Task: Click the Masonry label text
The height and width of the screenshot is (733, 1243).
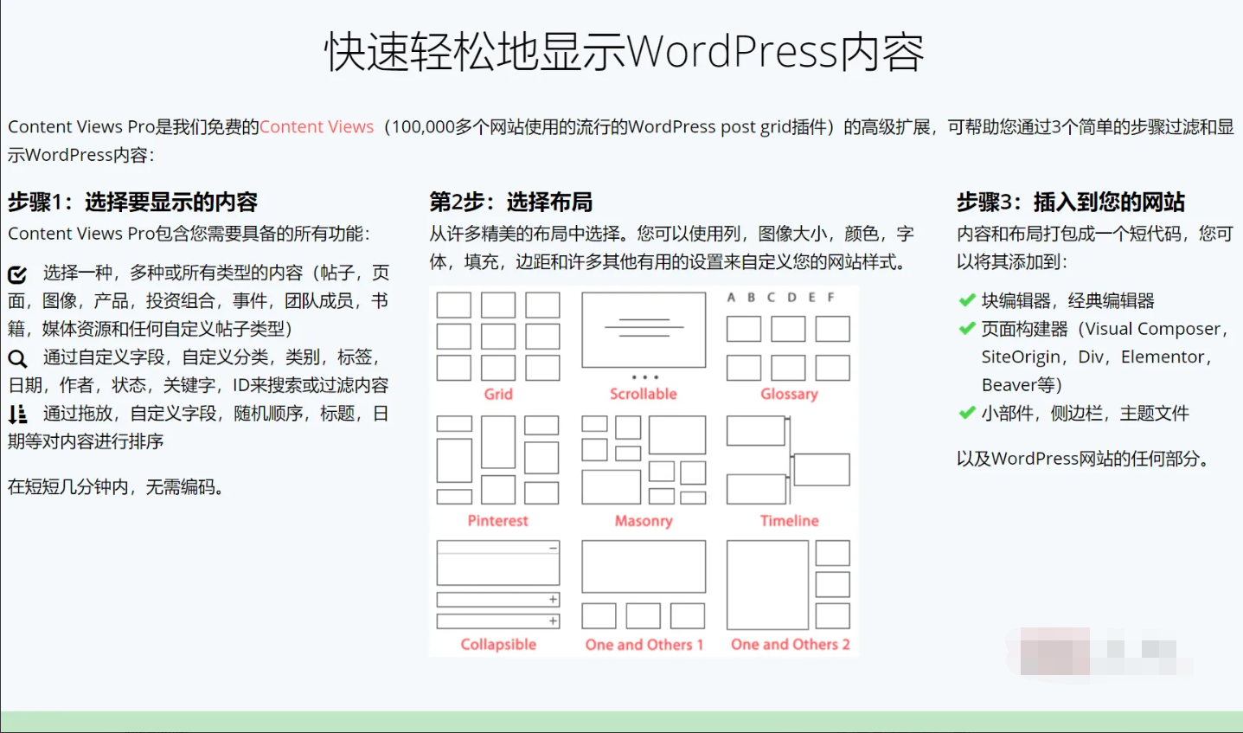Action: click(644, 521)
